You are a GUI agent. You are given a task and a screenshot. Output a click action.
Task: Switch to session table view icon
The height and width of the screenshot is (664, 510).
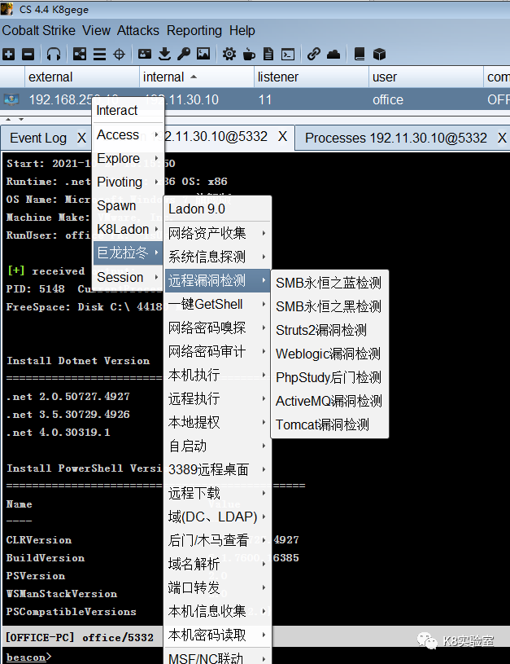(100, 55)
